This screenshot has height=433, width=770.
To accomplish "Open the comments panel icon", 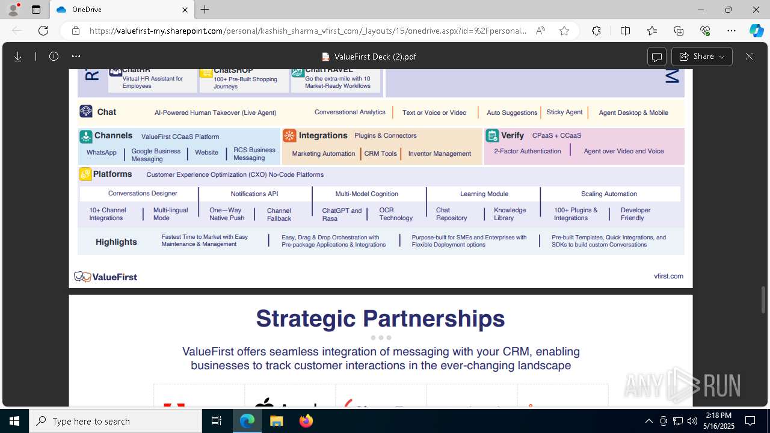I will coord(657,57).
